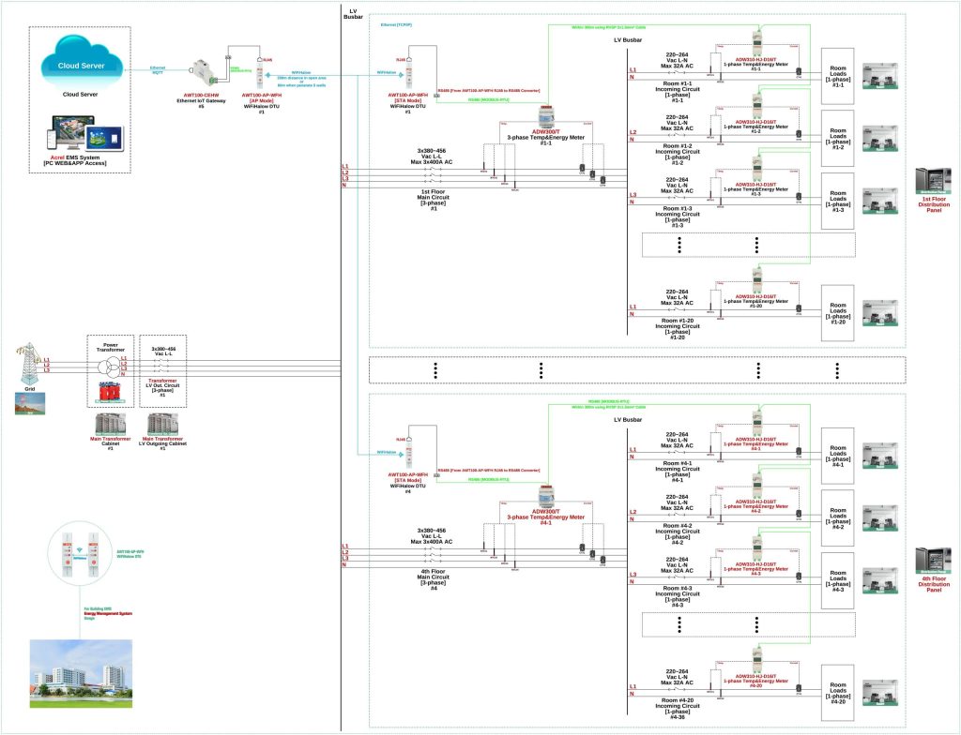The image size is (961, 735).
Task: Click the ADW300/T 3-phase meter #4-1
Action: click(x=545, y=498)
